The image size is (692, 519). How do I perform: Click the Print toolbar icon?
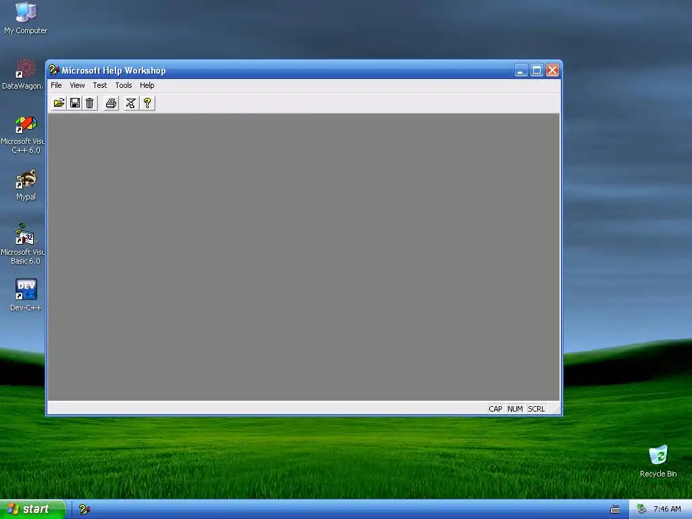pos(112,103)
